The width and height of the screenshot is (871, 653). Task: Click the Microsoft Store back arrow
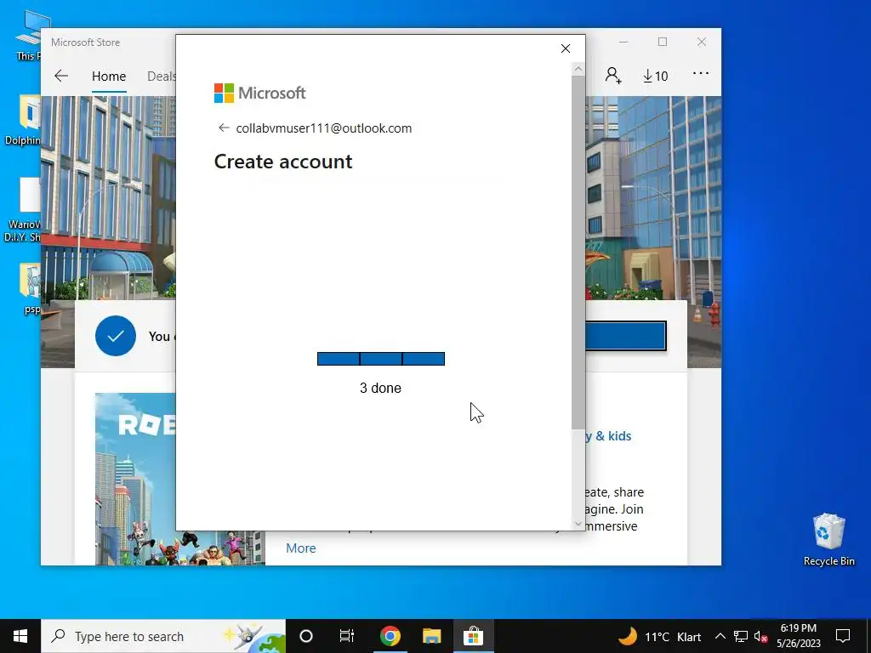pos(61,76)
